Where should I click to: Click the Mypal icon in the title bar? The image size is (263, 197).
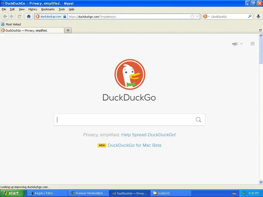click(x=2, y=3)
